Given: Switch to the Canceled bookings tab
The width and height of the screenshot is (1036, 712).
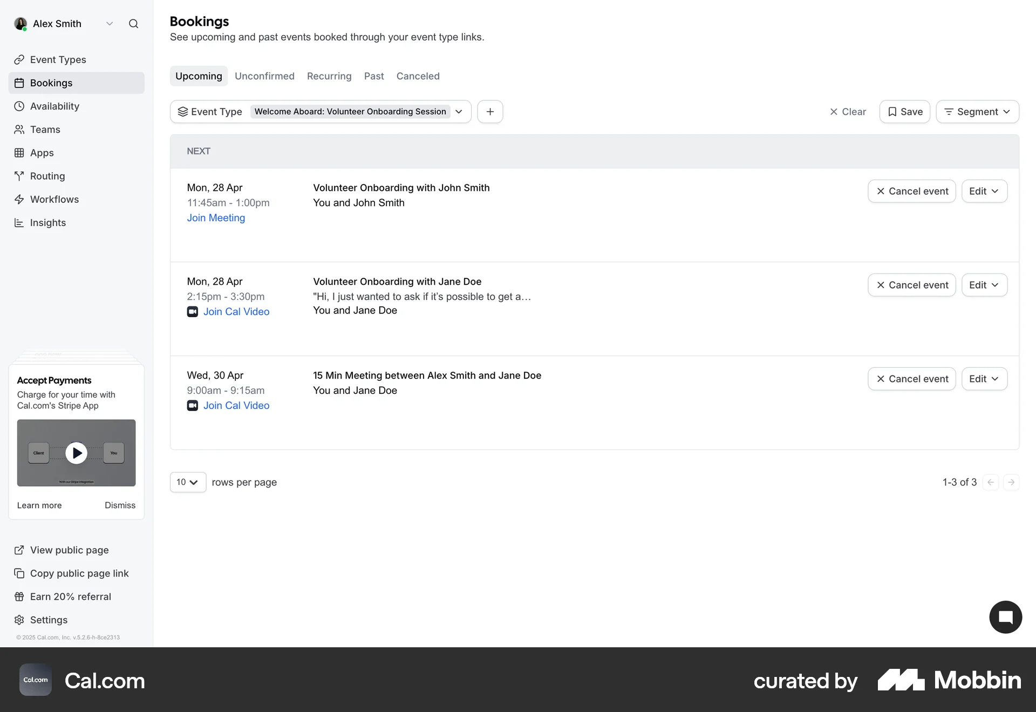Looking at the screenshot, I should coord(418,76).
